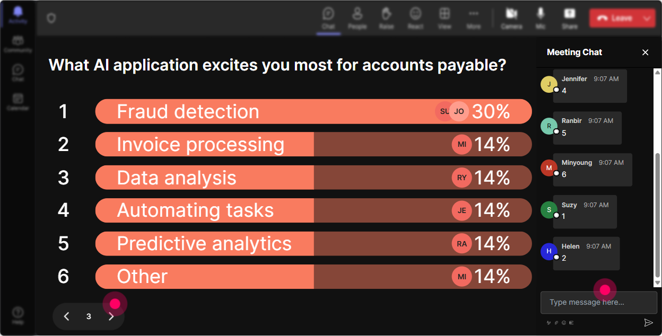Click Helen's chat avatar
This screenshot has height=336, width=662.
(549, 251)
